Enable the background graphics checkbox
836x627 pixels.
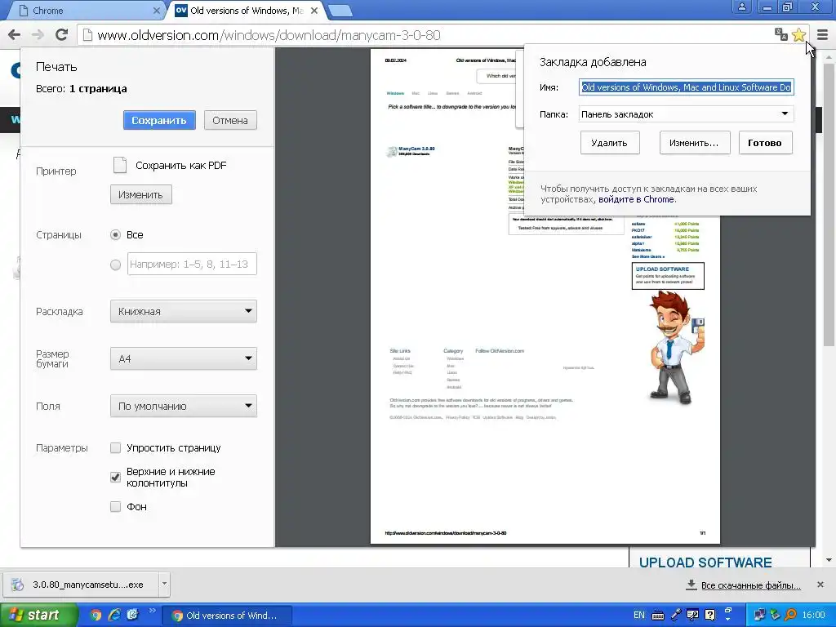[115, 506]
